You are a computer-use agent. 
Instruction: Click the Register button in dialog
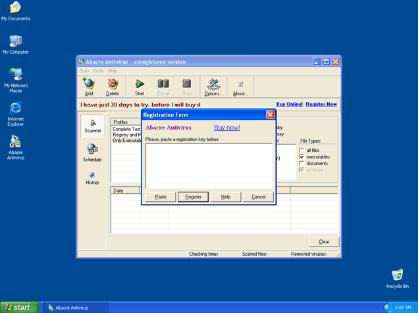coord(194,197)
